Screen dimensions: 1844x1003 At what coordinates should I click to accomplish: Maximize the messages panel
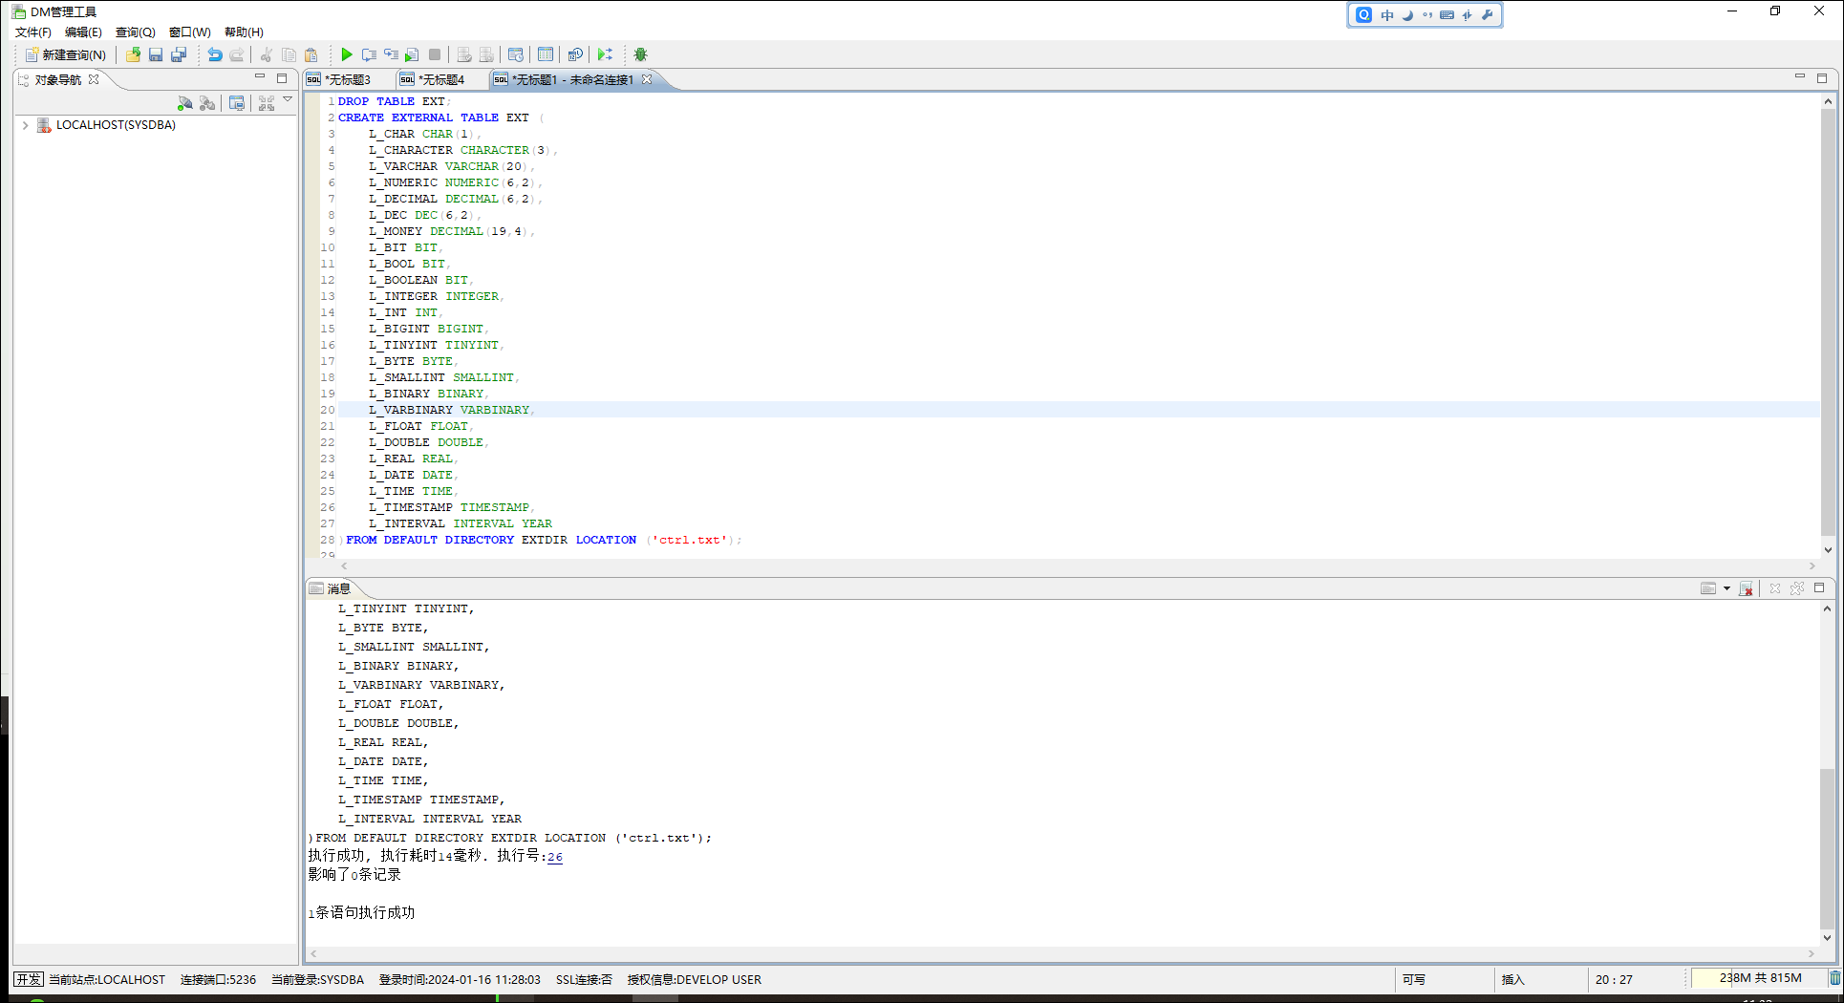(1819, 587)
